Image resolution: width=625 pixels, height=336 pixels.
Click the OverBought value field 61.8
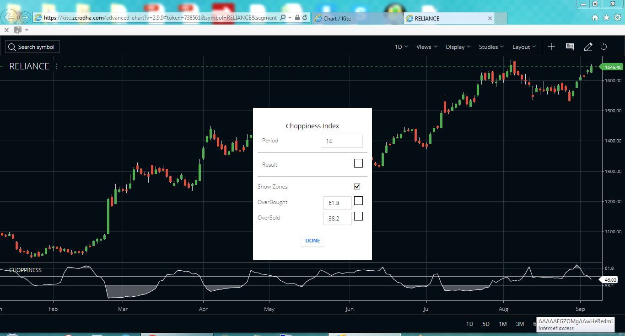(337, 203)
